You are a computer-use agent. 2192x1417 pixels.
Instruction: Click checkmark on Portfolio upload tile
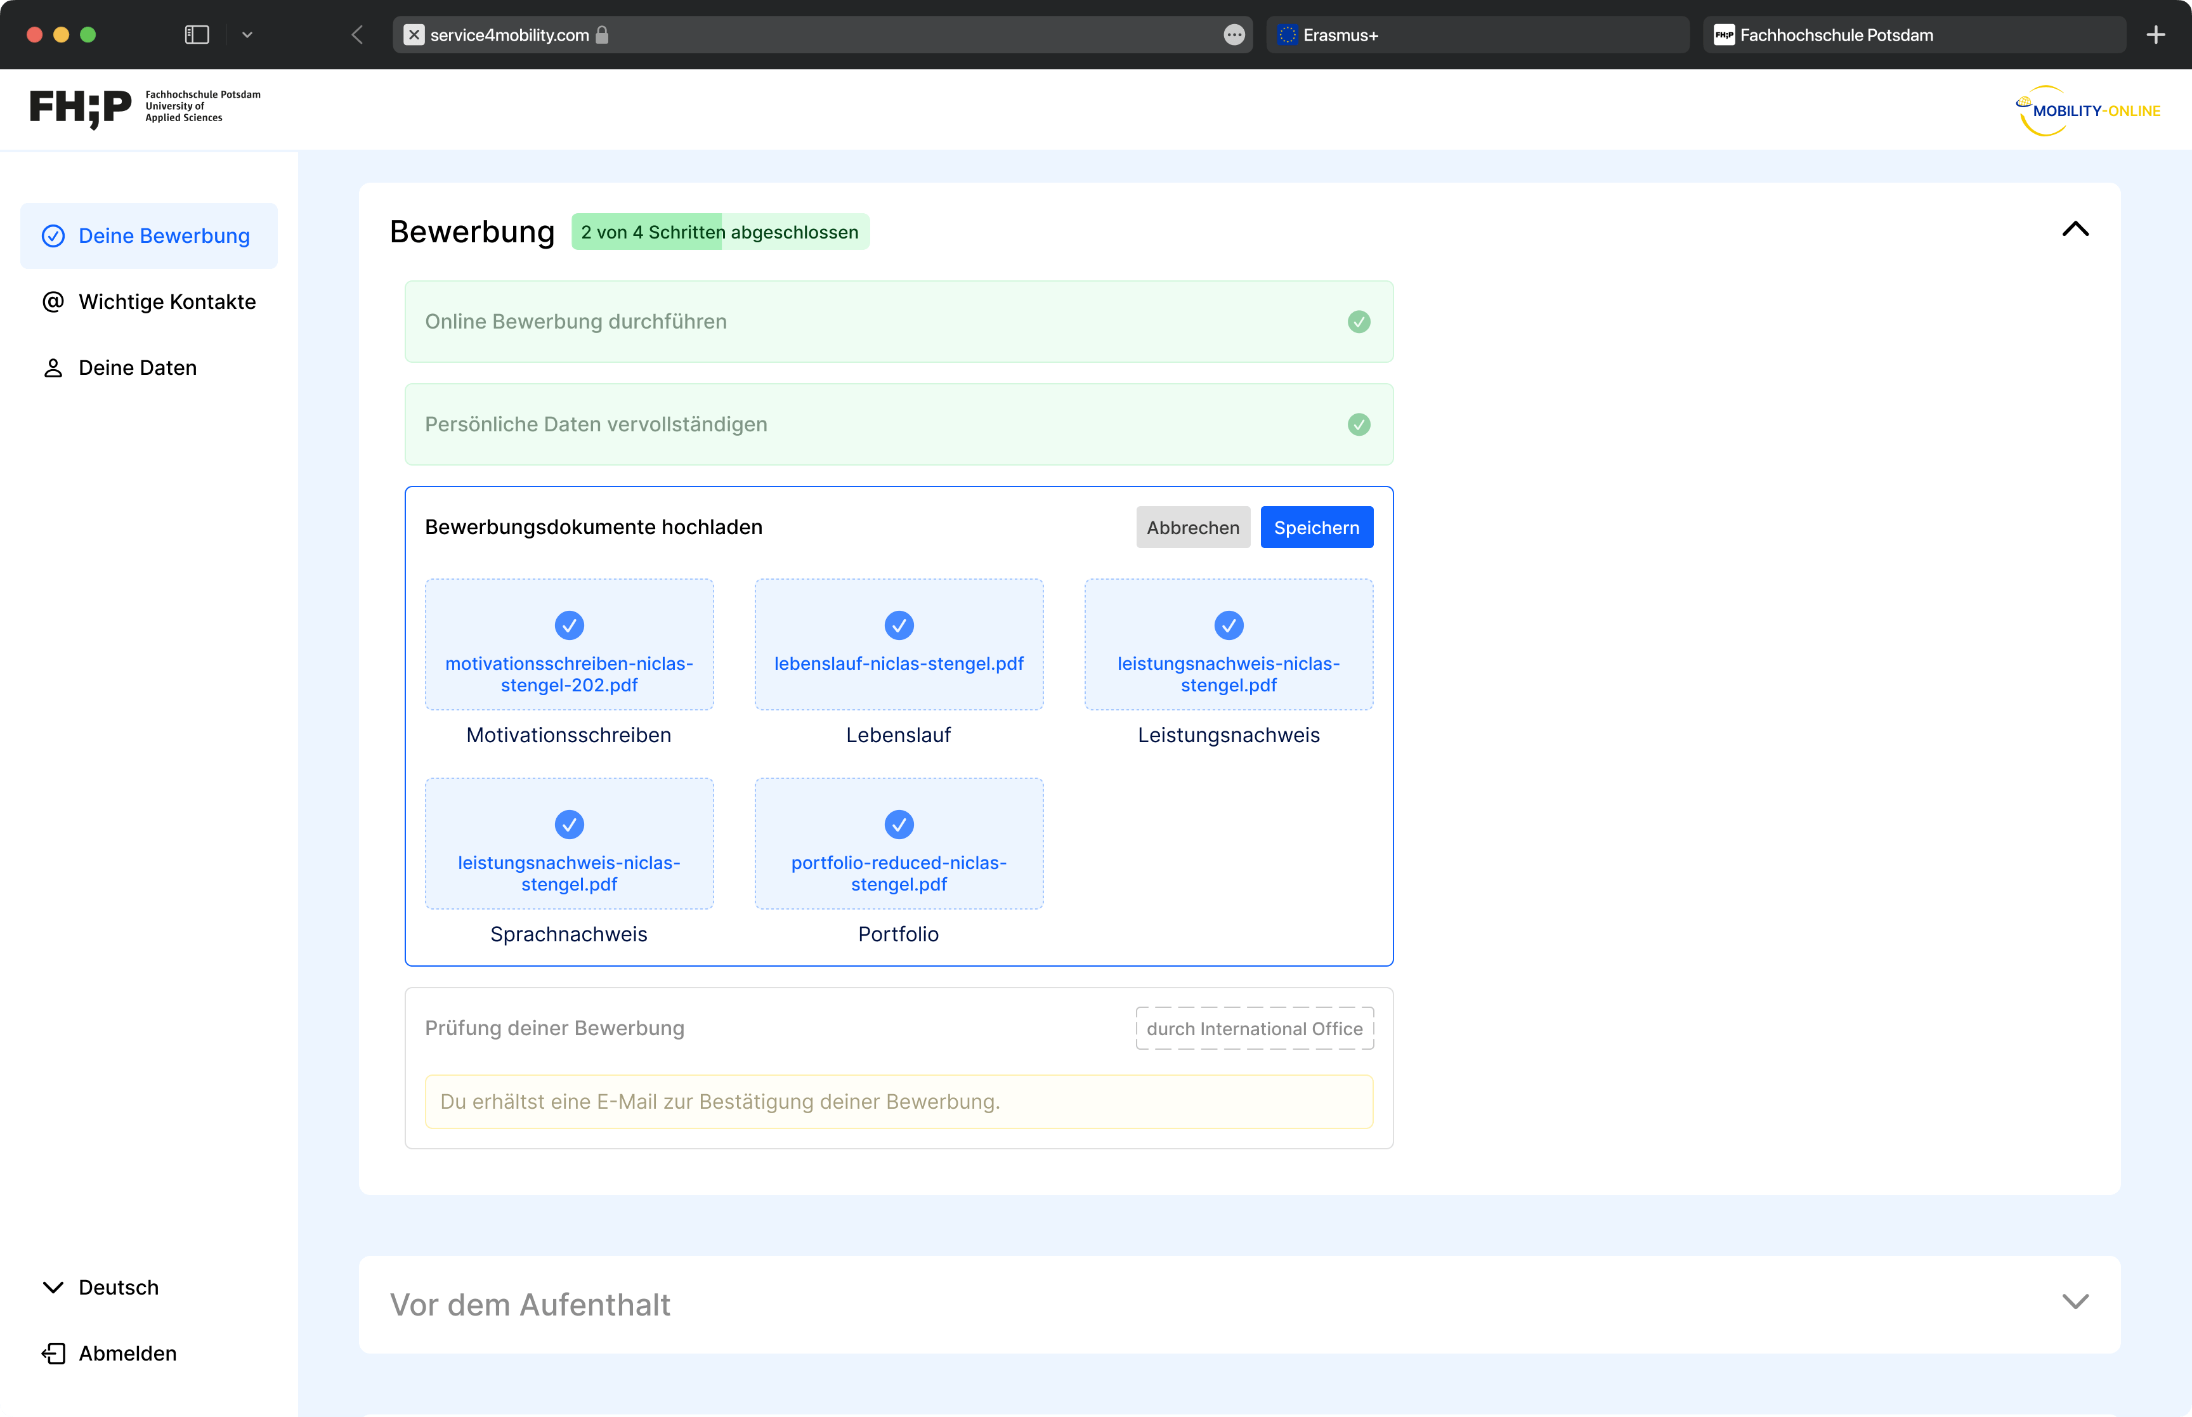[x=897, y=825]
